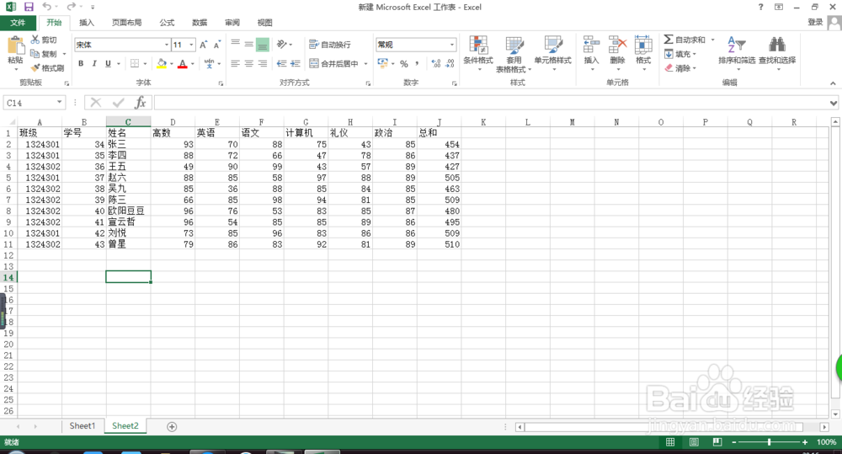This screenshot has width=842, height=454.
Task: Toggle bold formatting
Action: (x=81, y=63)
